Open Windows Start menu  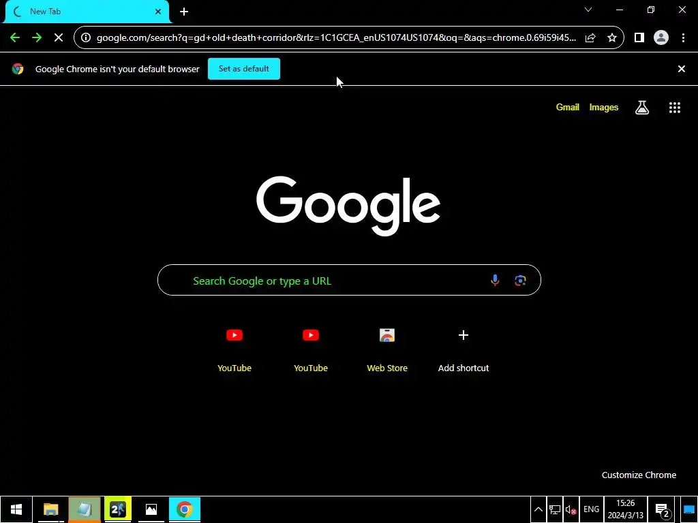[x=16, y=509]
